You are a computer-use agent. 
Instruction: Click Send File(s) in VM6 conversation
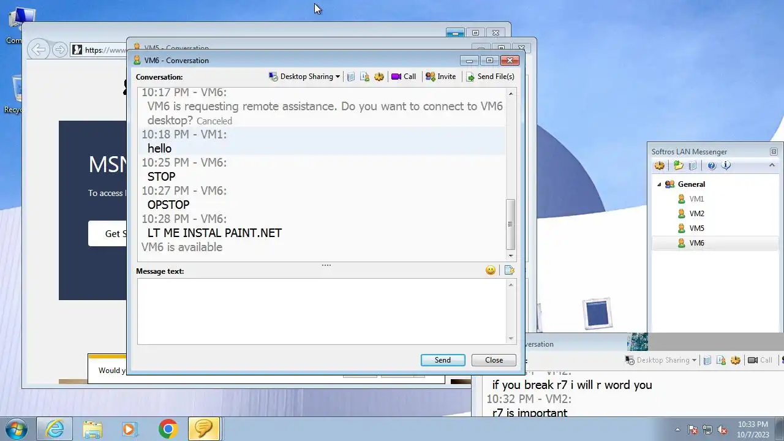pyautogui.click(x=490, y=77)
